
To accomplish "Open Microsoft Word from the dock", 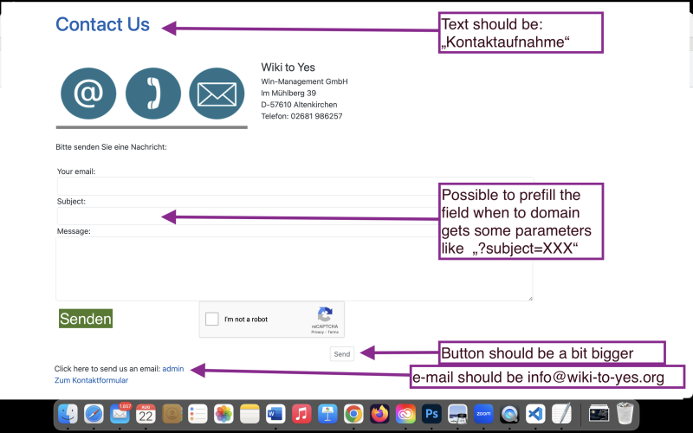I will pyautogui.click(x=276, y=414).
